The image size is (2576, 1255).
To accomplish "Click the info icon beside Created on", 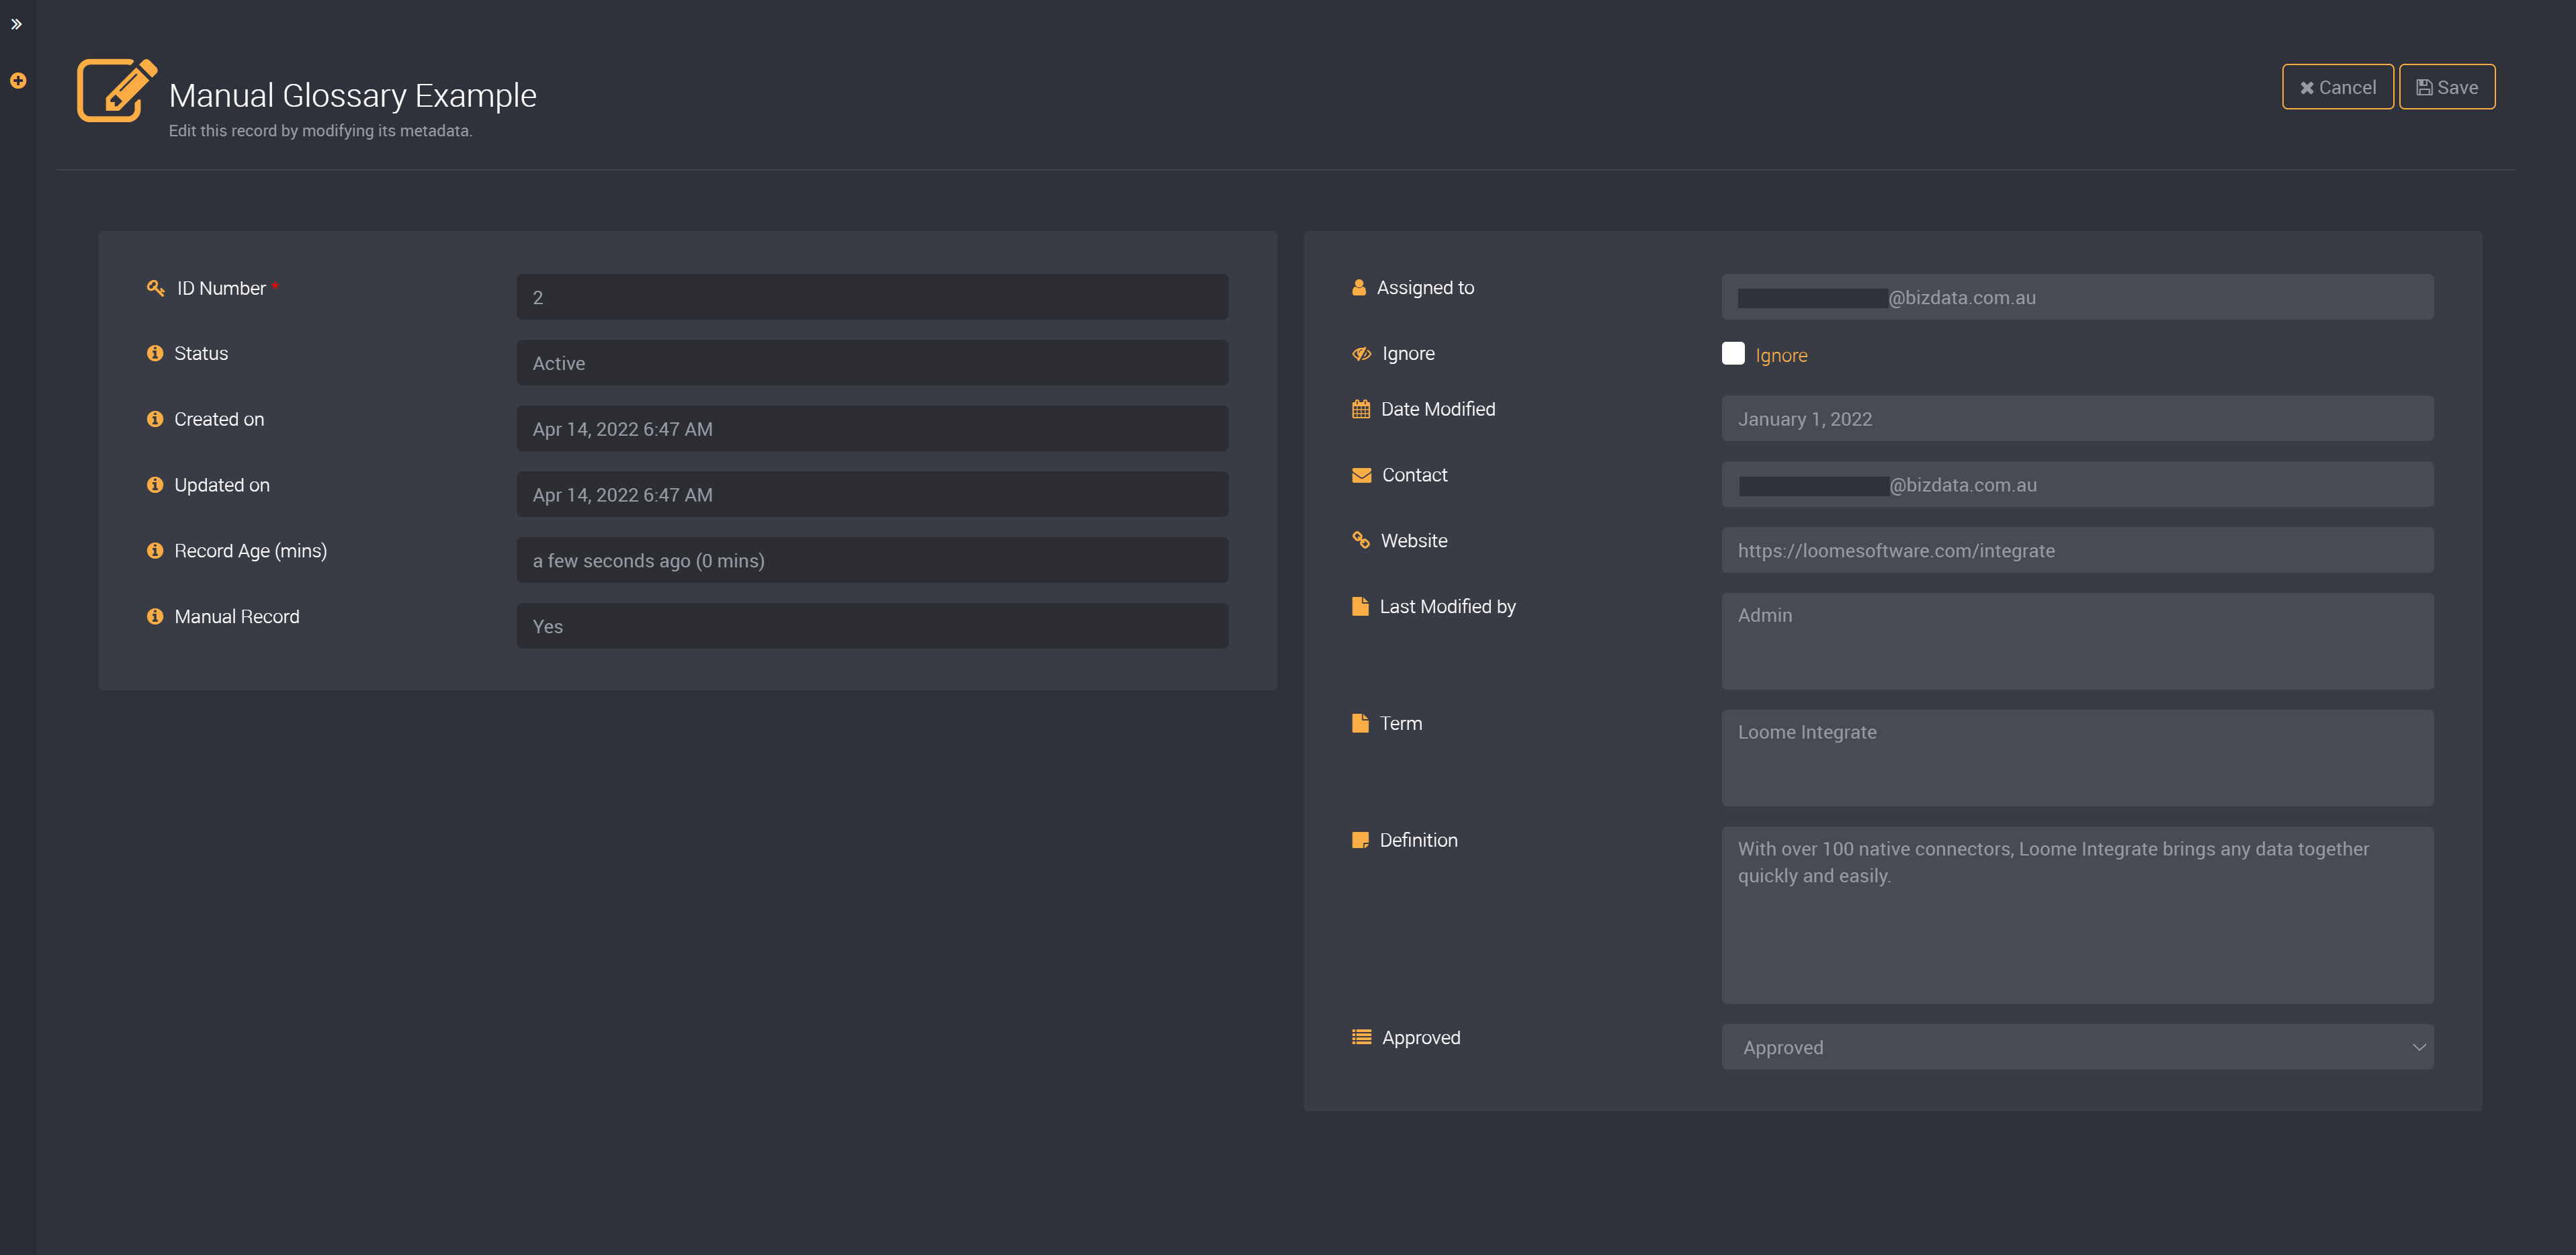I will 155,418.
